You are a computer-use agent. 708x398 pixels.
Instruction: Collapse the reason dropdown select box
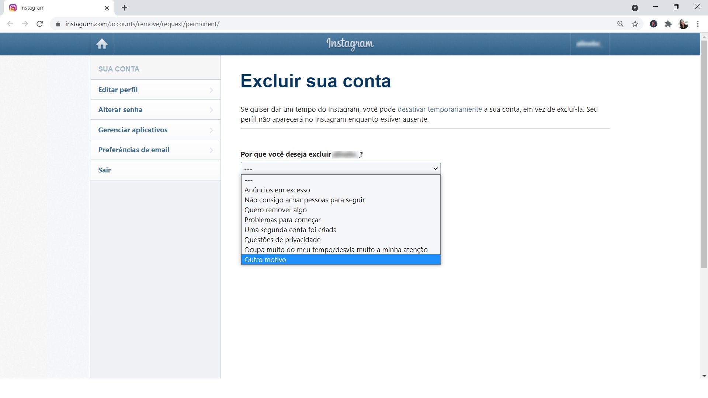340,168
